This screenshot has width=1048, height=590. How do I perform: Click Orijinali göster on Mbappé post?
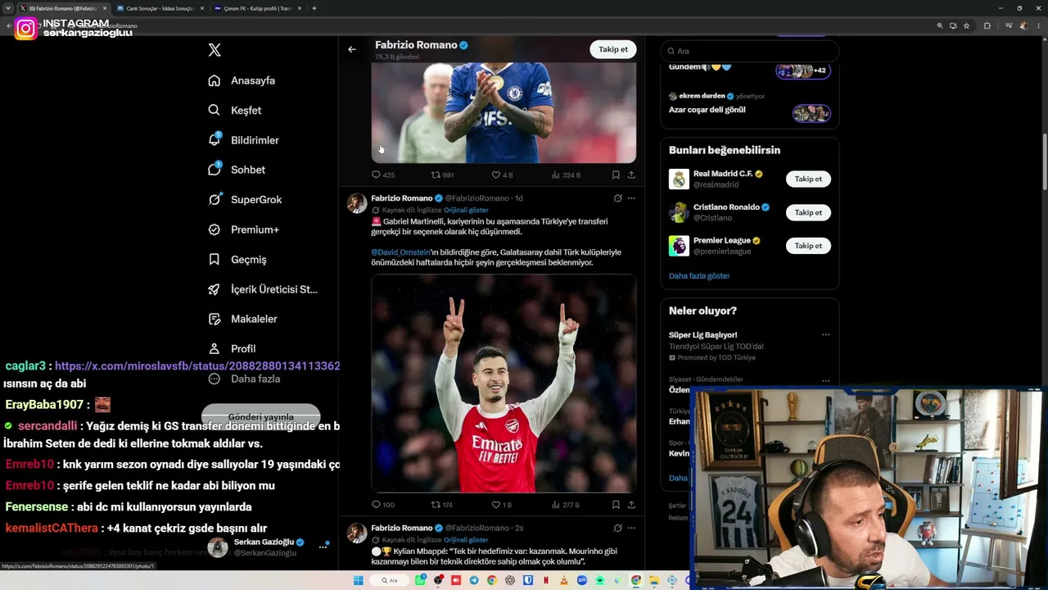click(x=466, y=540)
